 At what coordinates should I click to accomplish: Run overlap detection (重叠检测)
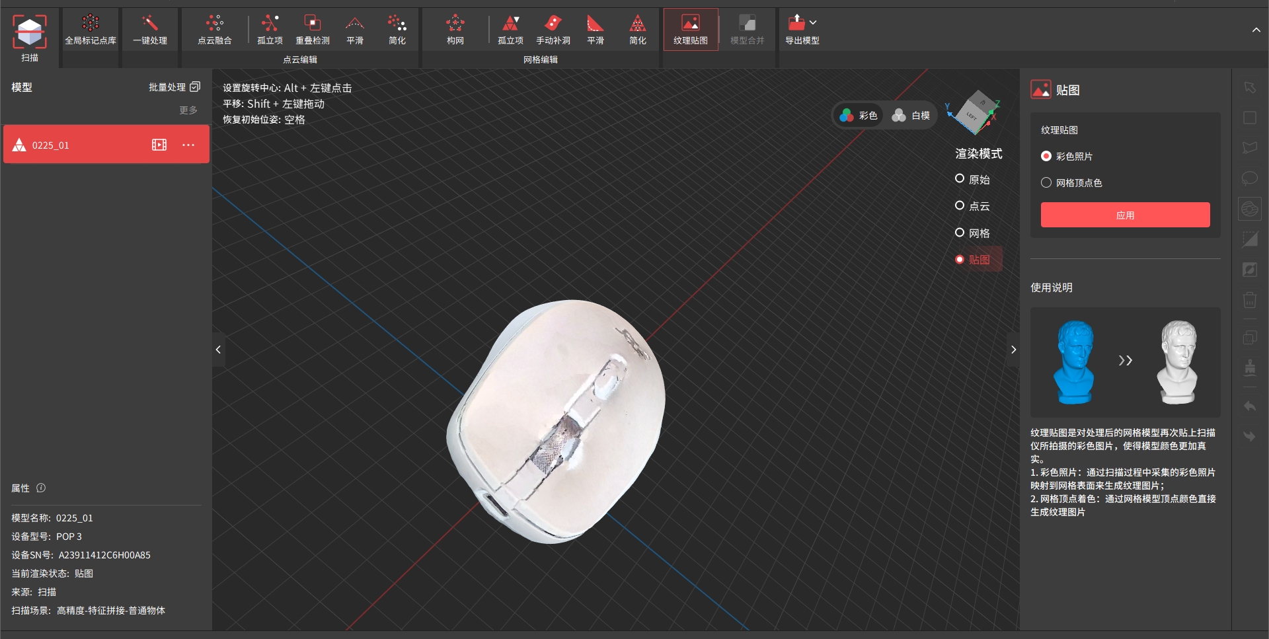pos(313,31)
